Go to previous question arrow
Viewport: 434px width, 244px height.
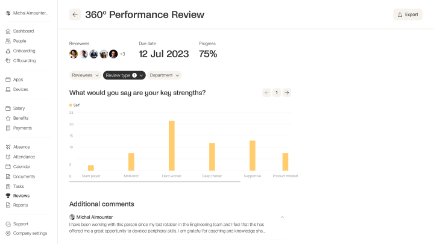tap(266, 93)
